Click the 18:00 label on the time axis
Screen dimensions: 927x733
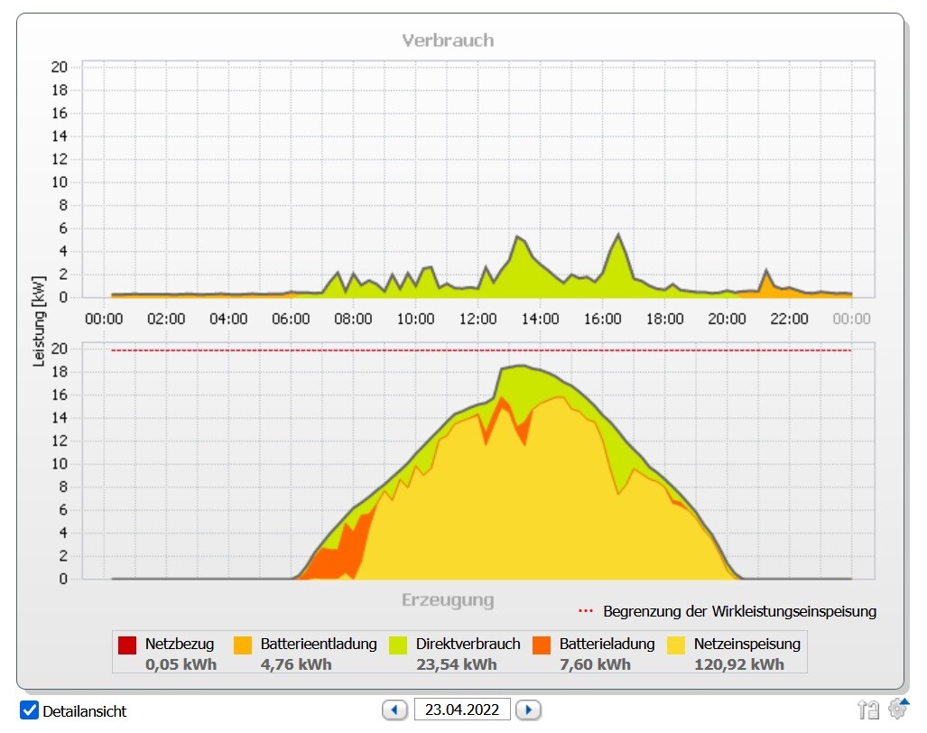point(664,319)
